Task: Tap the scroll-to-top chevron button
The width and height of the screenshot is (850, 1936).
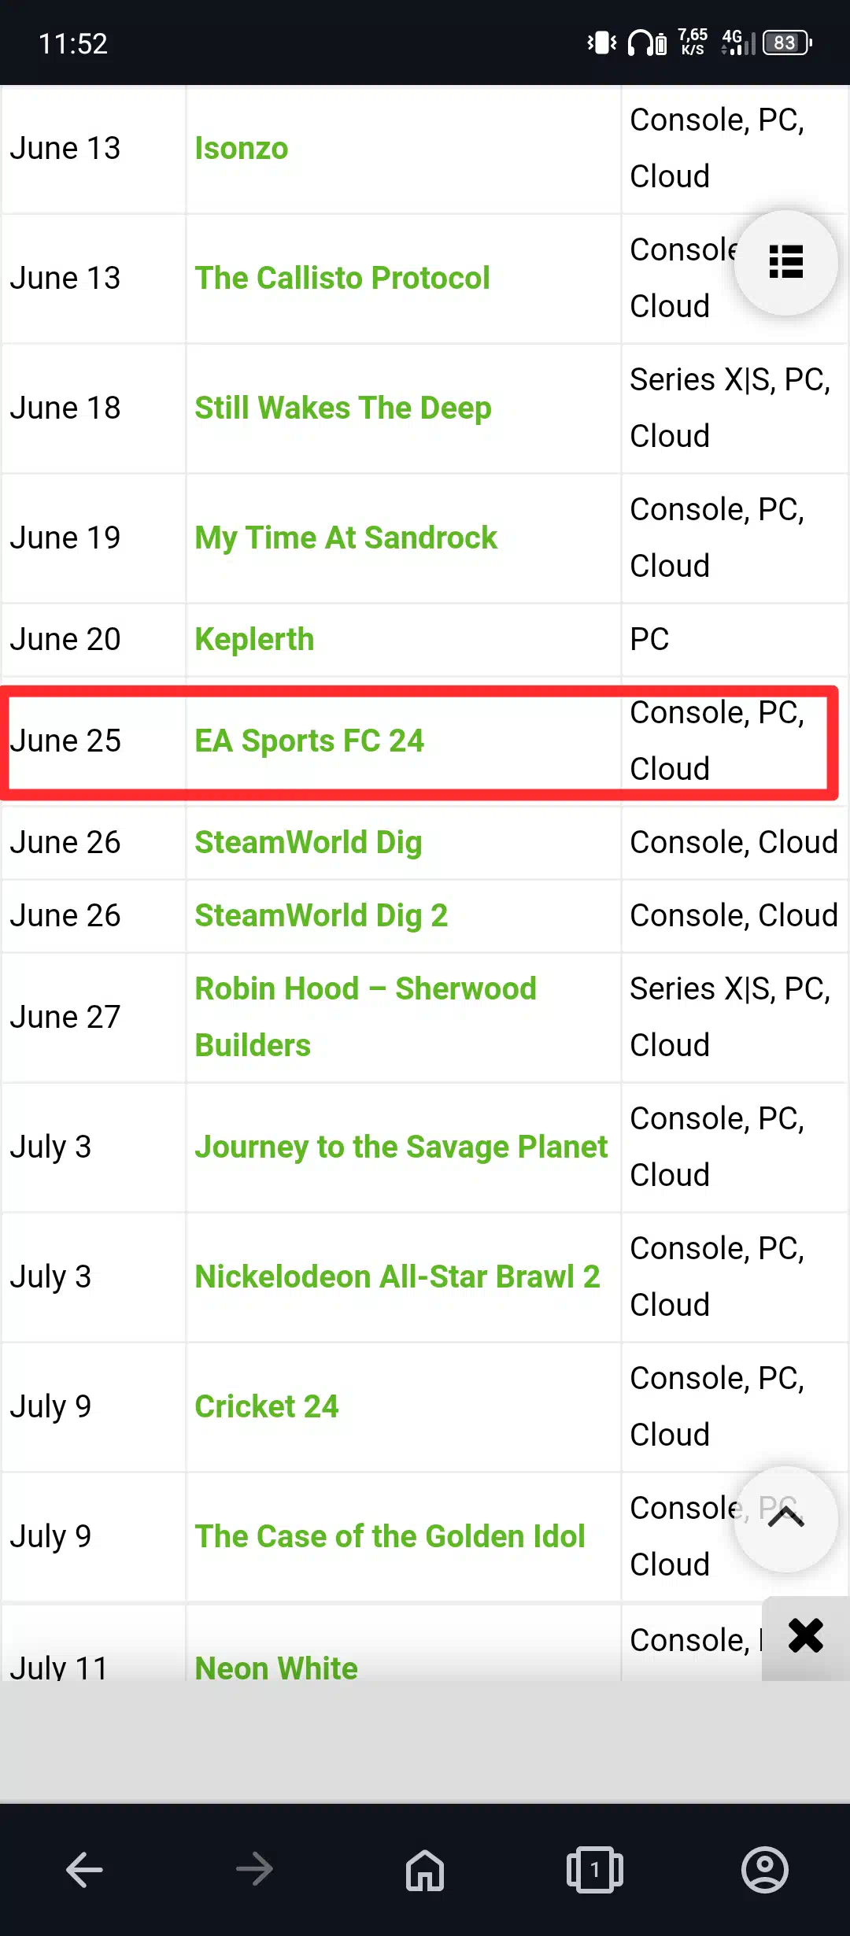Action: 785,1519
